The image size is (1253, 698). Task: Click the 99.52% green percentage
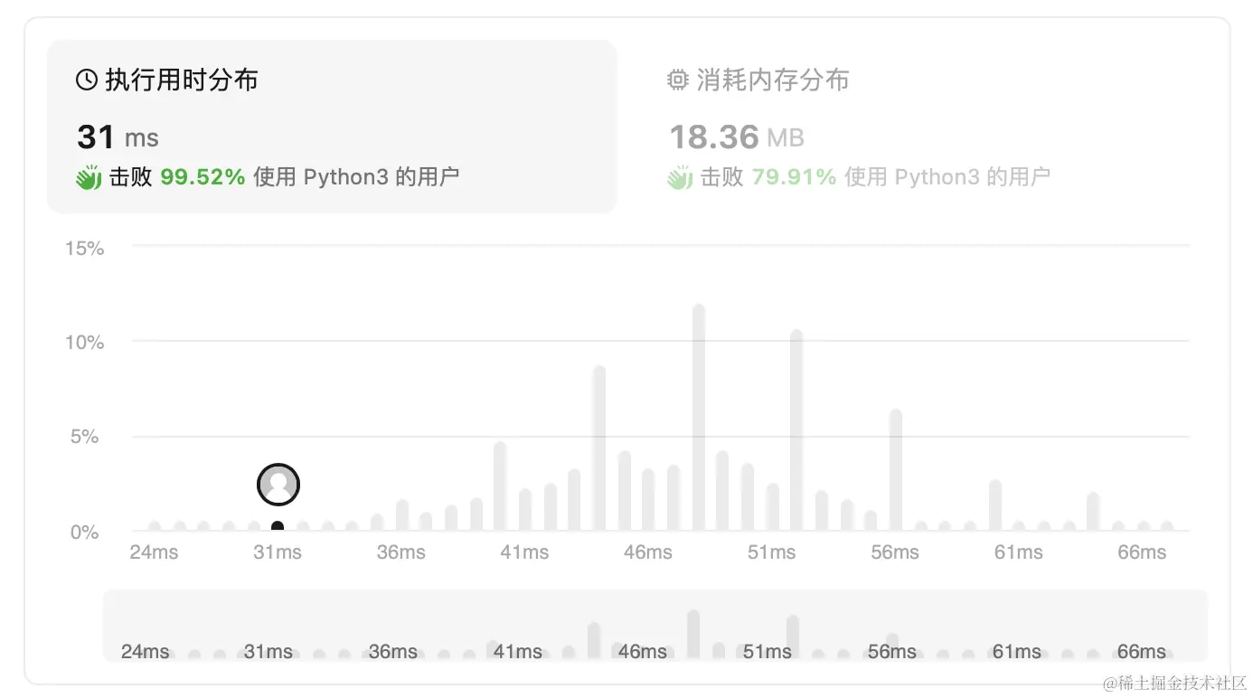(x=203, y=177)
